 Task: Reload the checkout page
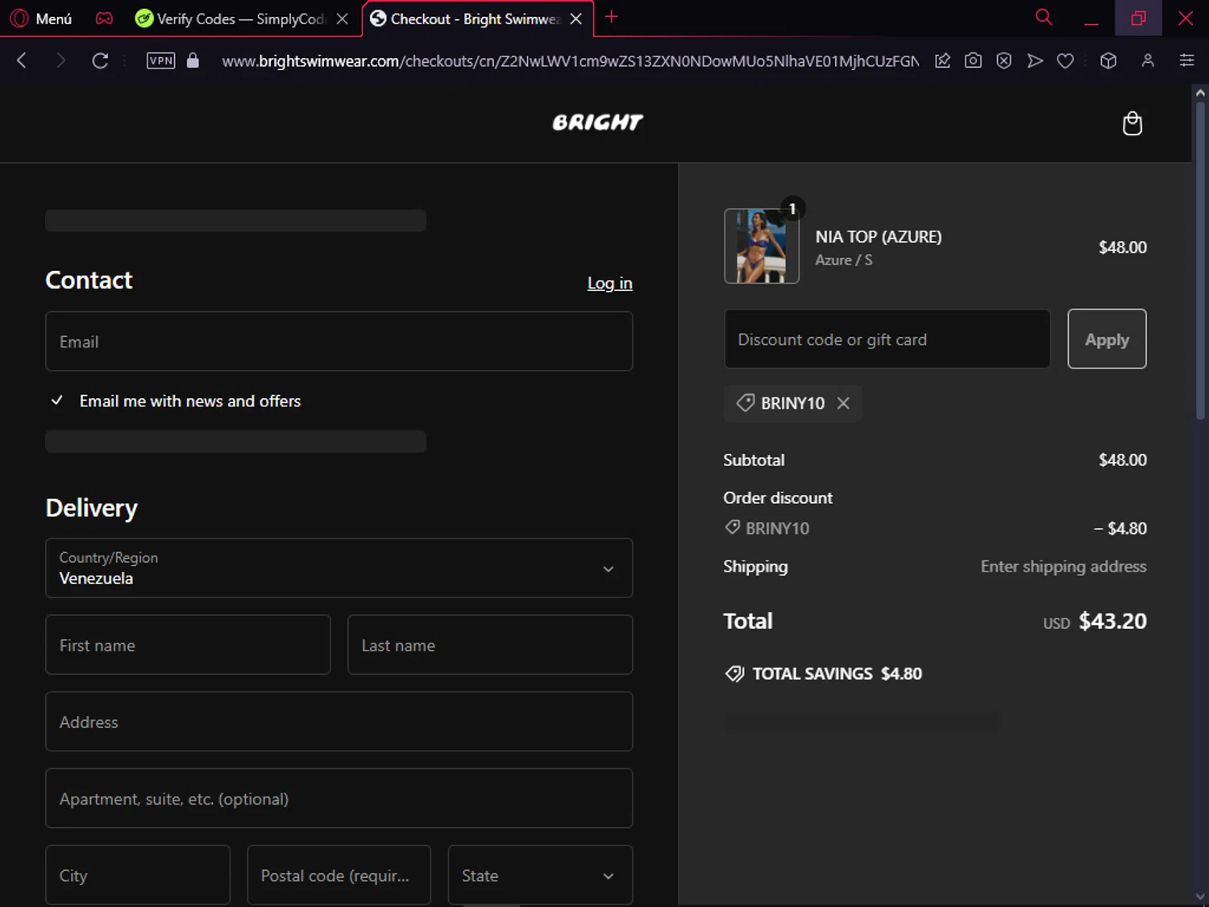click(100, 60)
